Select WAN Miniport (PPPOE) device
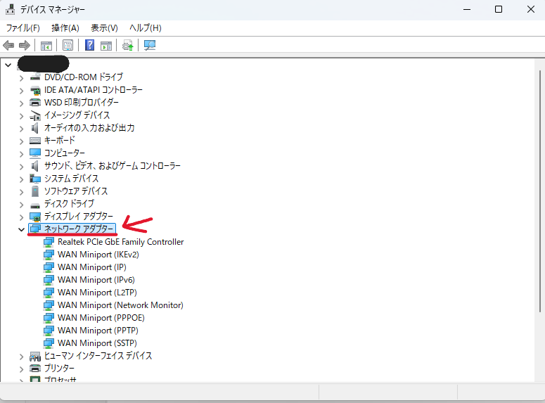 click(101, 318)
